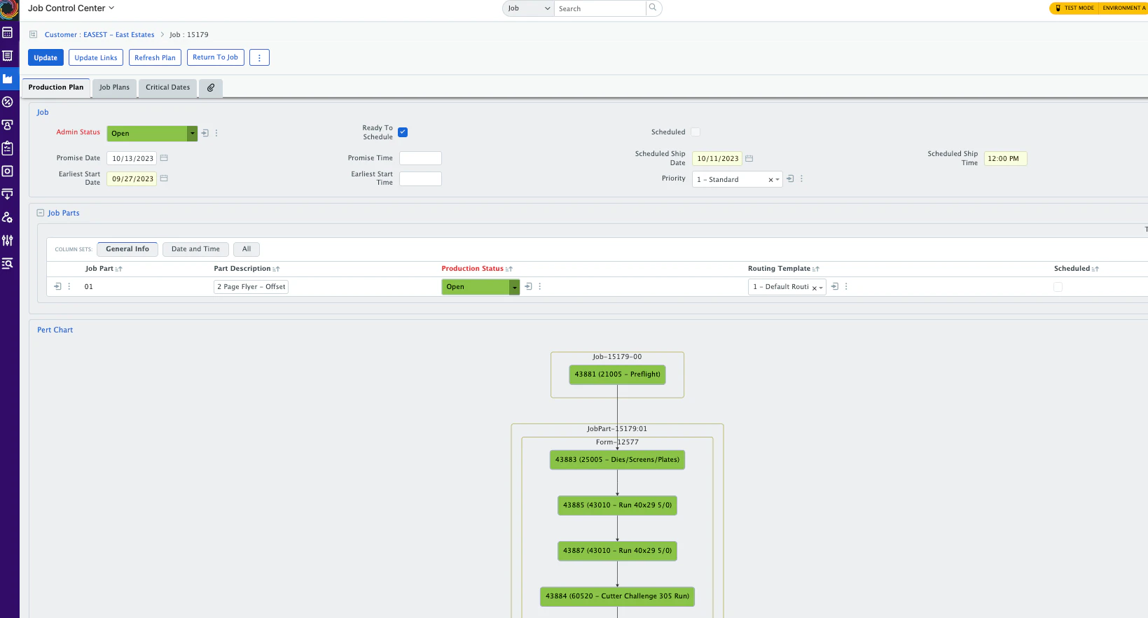This screenshot has width=1148, height=618.
Task: Open the receipt list icon in the sidebar
Action: (x=8, y=55)
